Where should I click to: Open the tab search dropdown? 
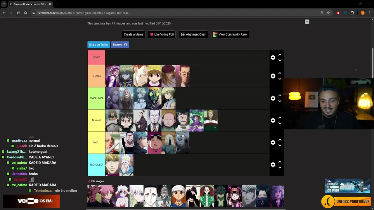(4, 4)
